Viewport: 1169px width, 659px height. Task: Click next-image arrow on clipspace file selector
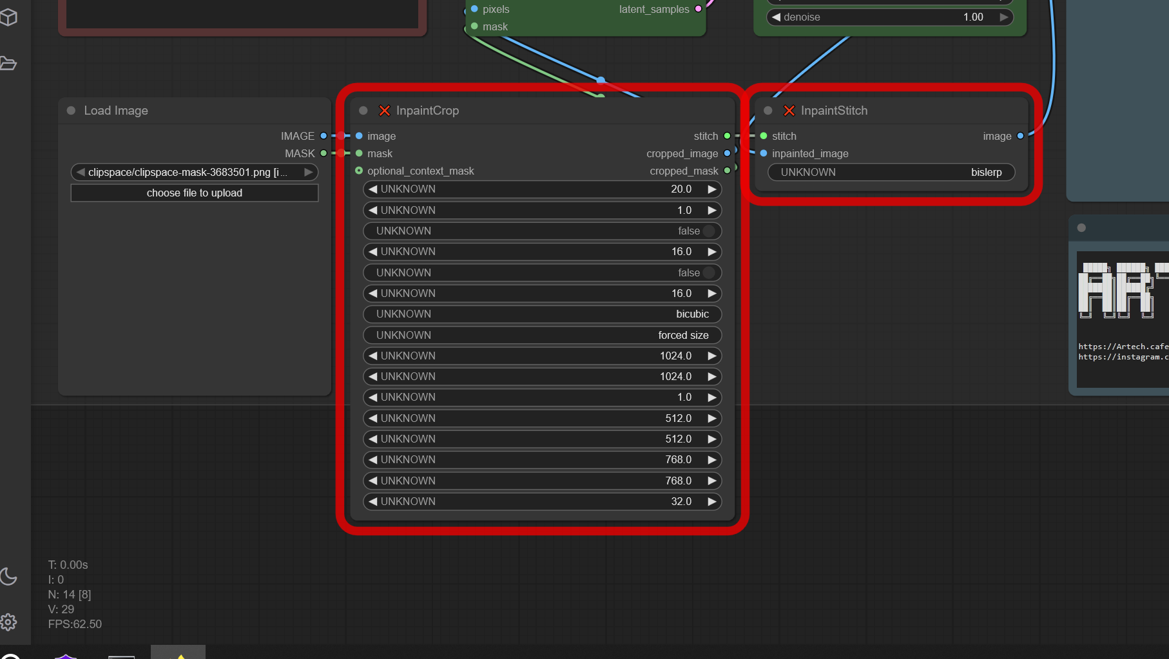click(309, 172)
